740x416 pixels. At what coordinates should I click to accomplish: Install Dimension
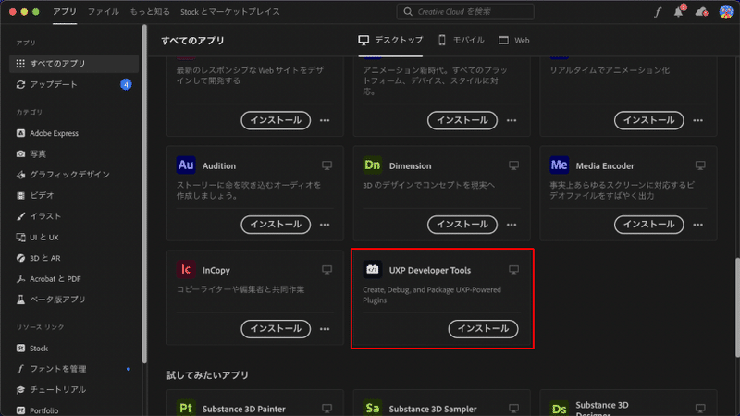click(462, 225)
